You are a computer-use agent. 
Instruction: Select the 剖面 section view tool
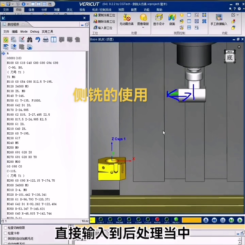[172, 20]
